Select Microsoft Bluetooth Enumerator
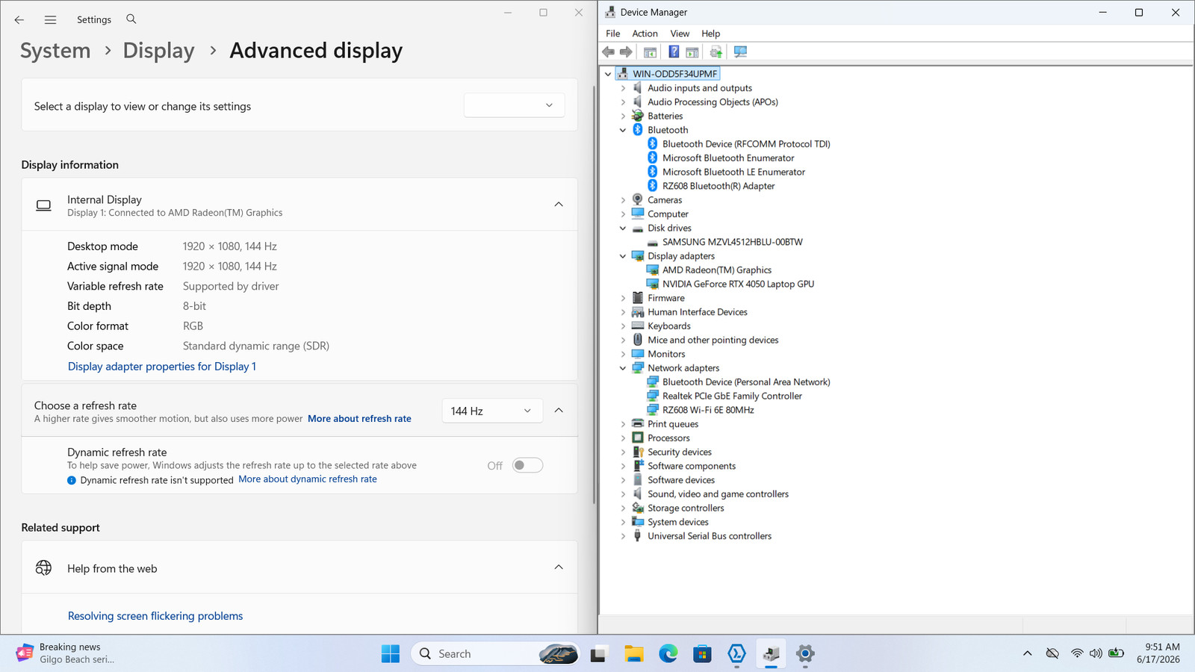The width and height of the screenshot is (1195, 672). coord(728,158)
